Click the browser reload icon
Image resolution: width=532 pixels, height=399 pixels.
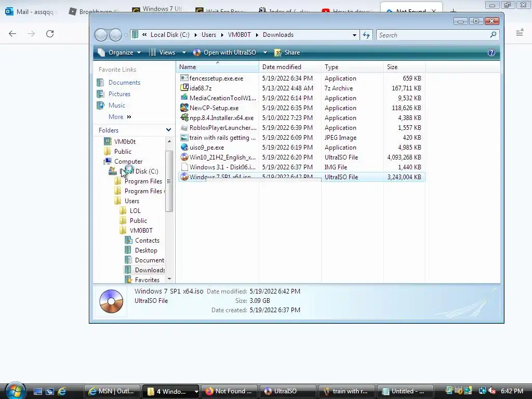50,34
